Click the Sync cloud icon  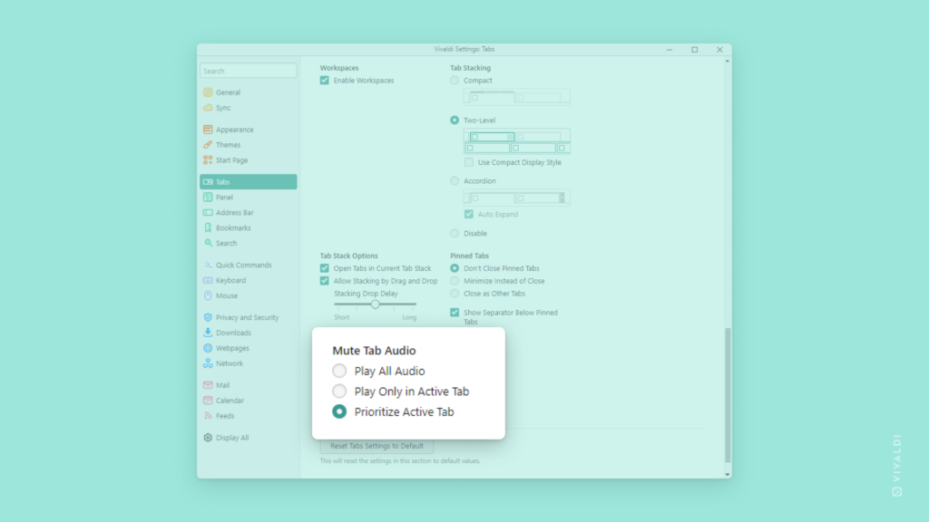(x=208, y=108)
